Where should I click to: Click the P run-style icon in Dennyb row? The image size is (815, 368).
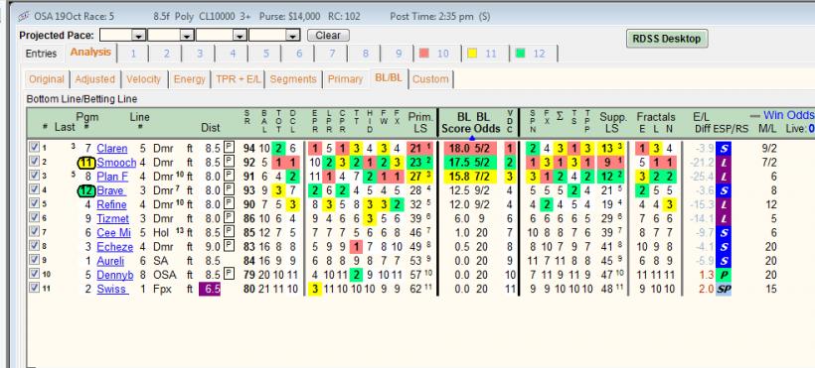[723, 275]
